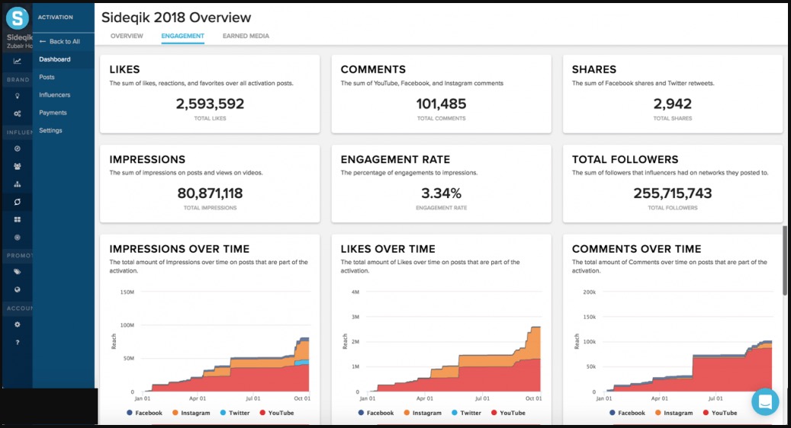The height and width of the screenshot is (428, 791).
Task: Click the SHARES card heading
Action: tap(594, 69)
